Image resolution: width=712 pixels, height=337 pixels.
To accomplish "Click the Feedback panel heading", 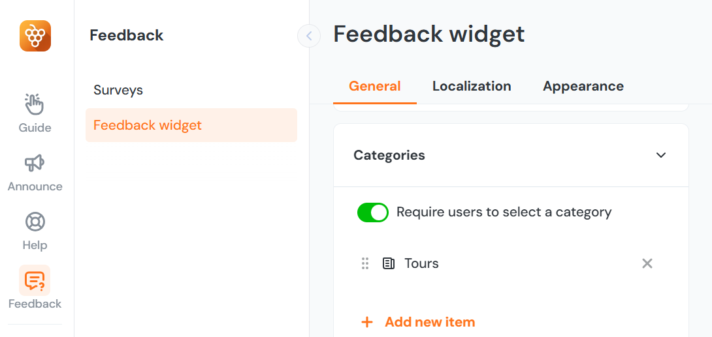I will [x=127, y=35].
